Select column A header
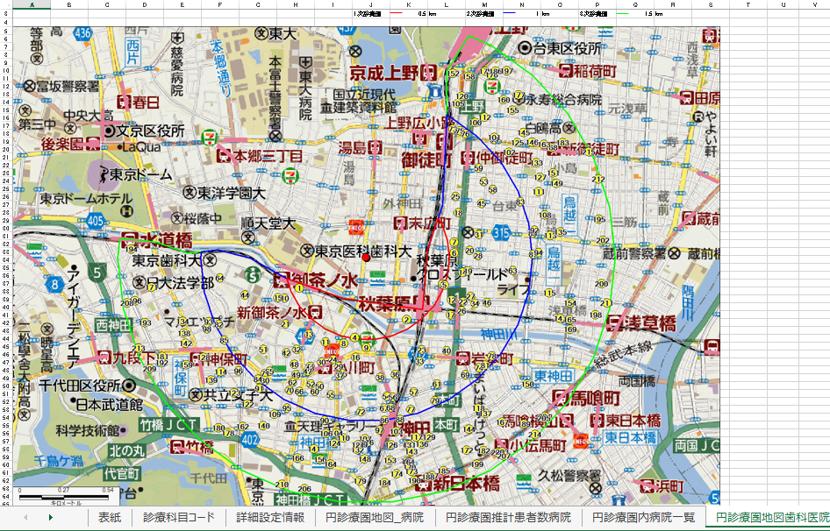 (32, 4)
